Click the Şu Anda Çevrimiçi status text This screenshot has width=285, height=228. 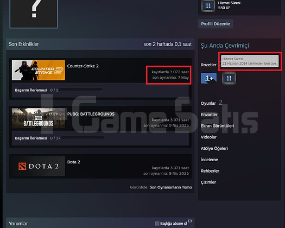tap(225, 46)
